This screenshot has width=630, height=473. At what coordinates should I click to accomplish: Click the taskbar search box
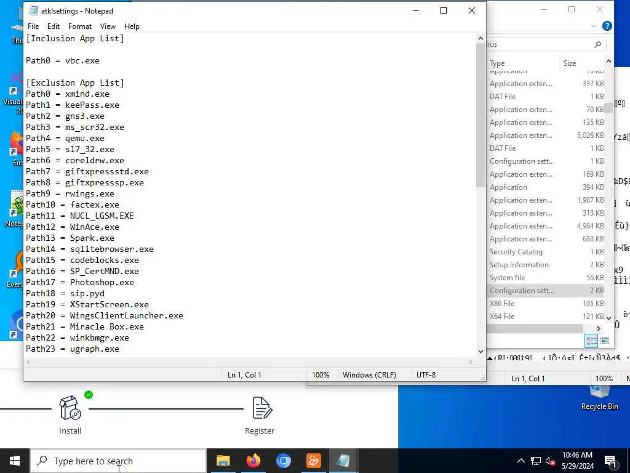(119, 461)
